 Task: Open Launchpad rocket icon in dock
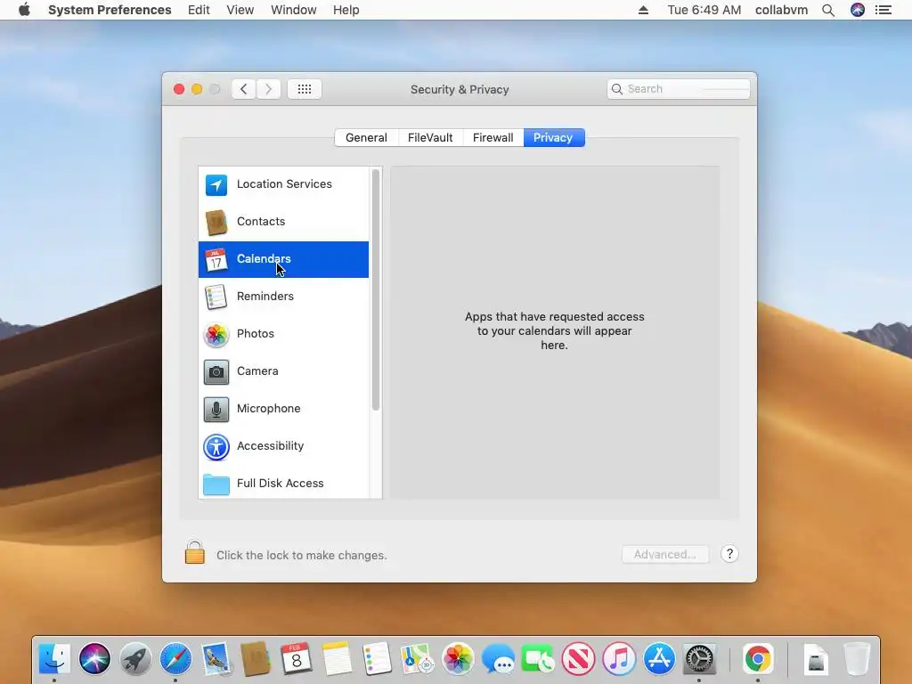[x=135, y=659]
